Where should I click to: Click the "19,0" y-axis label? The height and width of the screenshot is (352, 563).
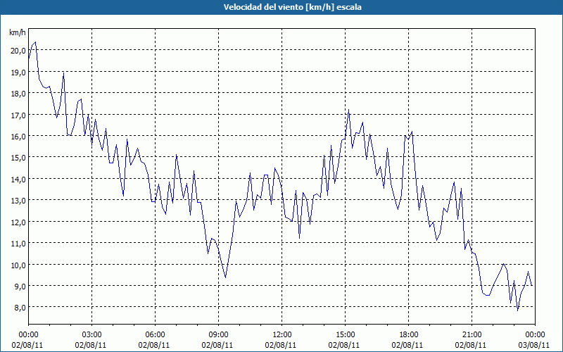(x=18, y=73)
